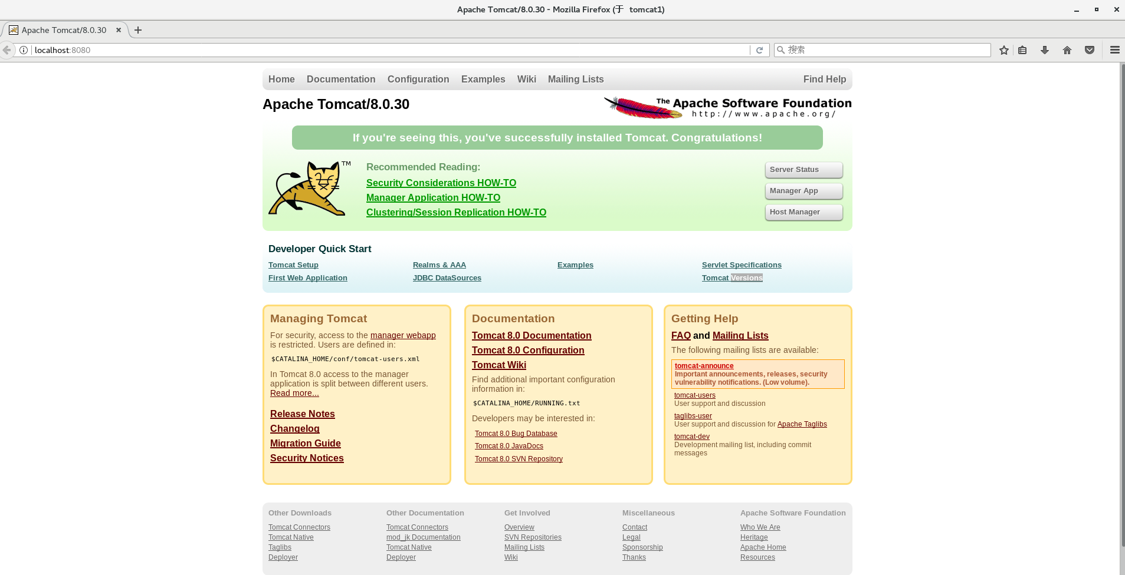Screen dimensions: 1125x575
Task: Open the Tomcat Wiki link
Action: pyautogui.click(x=499, y=365)
